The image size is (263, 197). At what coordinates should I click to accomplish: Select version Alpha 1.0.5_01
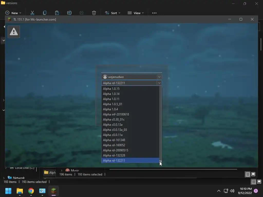click(130, 104)
